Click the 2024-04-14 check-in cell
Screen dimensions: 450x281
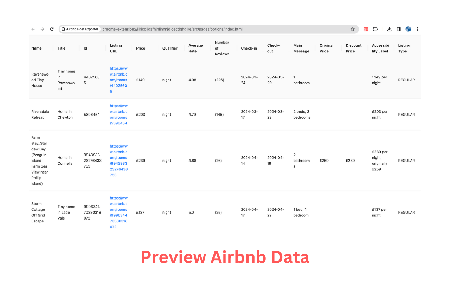pyautogui.click(x=249, y=161)
